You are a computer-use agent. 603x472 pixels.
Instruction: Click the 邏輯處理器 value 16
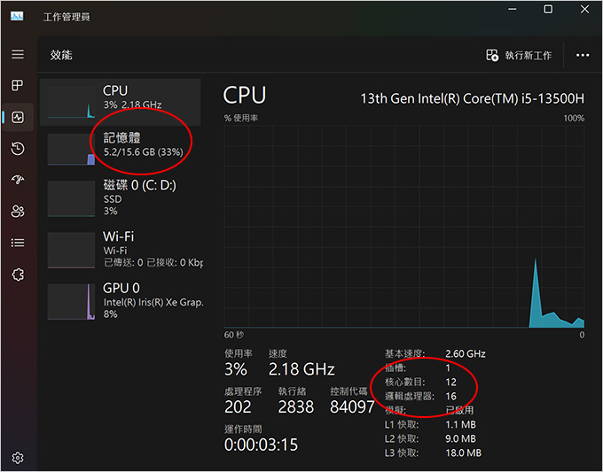click(x=450, y=396)
